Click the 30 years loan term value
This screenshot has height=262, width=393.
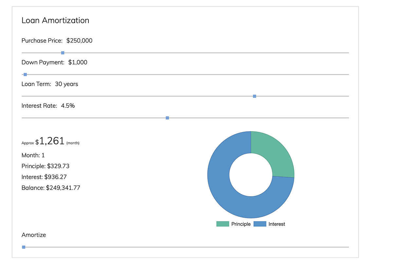(66, 84)
